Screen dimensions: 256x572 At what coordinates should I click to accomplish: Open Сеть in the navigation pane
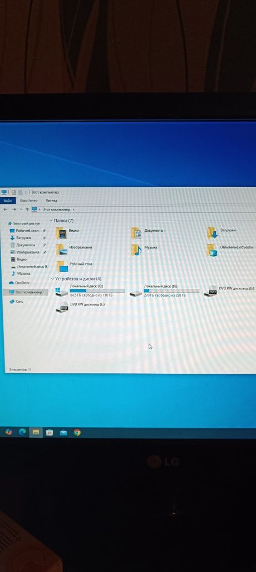(16, 302)
